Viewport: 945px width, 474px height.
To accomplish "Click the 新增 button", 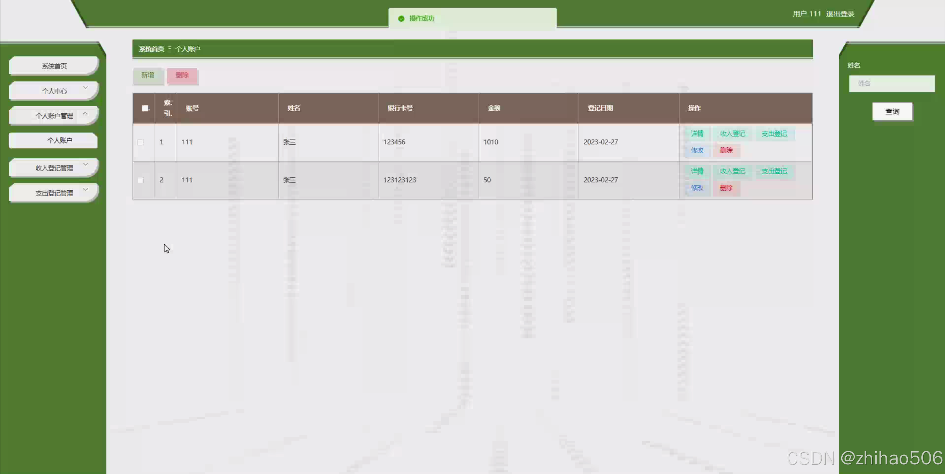I will pyautogui.click(x=148, y=75).
